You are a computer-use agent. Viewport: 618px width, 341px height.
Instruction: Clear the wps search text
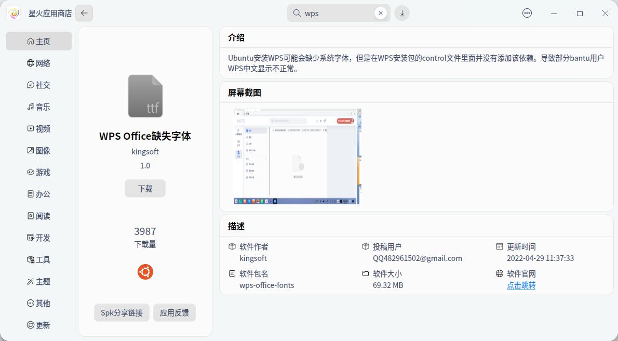pos(381,12)
